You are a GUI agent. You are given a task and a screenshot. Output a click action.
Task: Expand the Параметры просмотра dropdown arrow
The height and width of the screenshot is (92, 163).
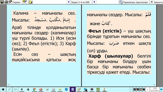[149, 2]
